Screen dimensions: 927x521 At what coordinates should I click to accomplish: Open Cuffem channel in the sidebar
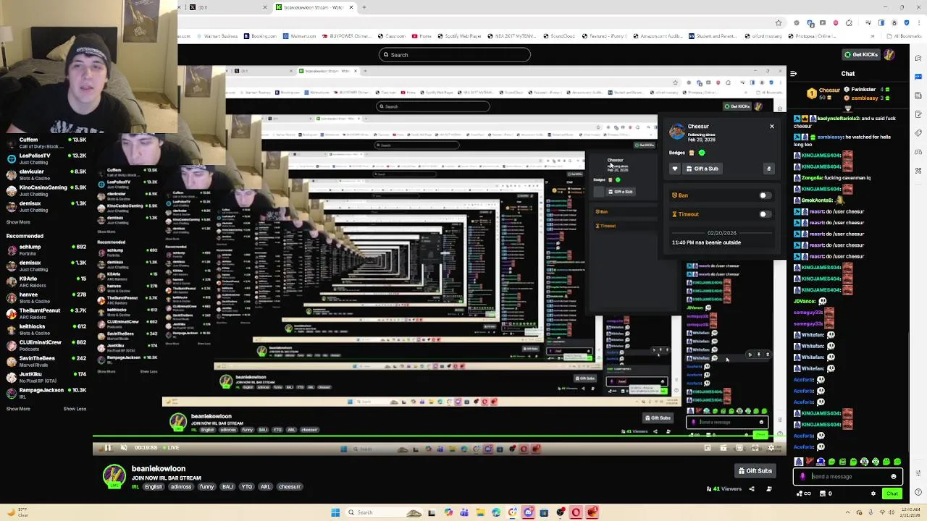[45, 143]
